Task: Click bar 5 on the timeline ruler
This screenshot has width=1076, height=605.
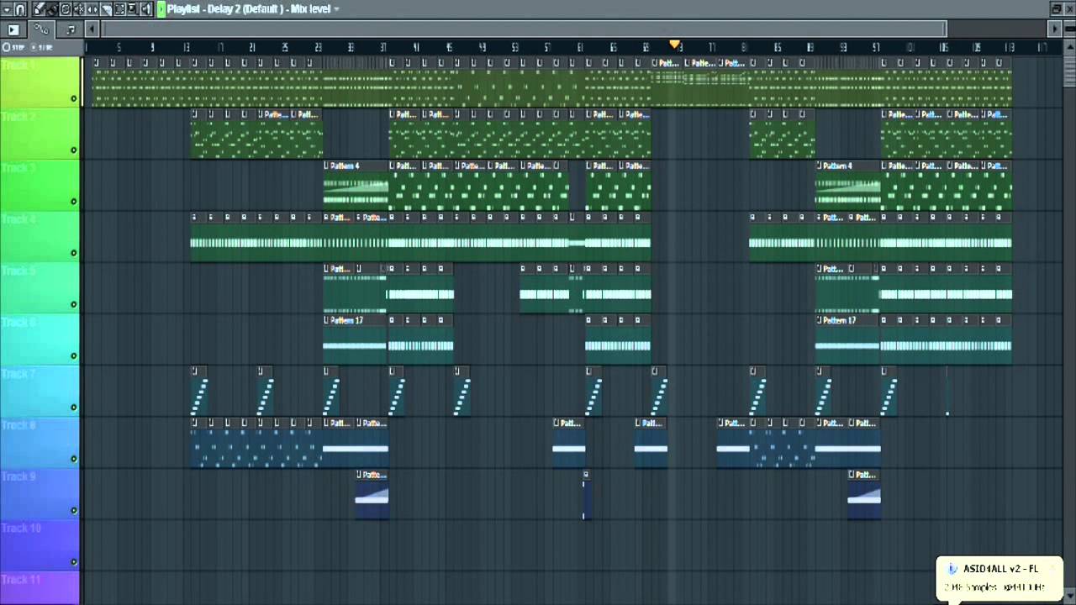Action: point(119,48)
